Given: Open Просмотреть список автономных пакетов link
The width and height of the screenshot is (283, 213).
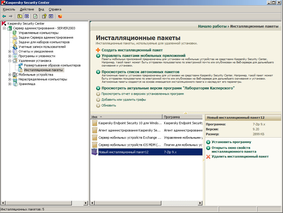Looking at the screenshot, I should 140,72.
